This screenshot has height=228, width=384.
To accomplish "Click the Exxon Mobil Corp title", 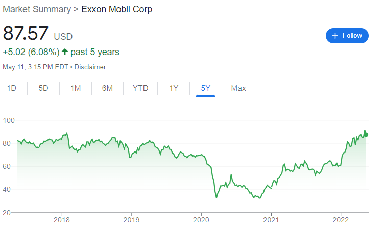I will click(x=117, y=9).
